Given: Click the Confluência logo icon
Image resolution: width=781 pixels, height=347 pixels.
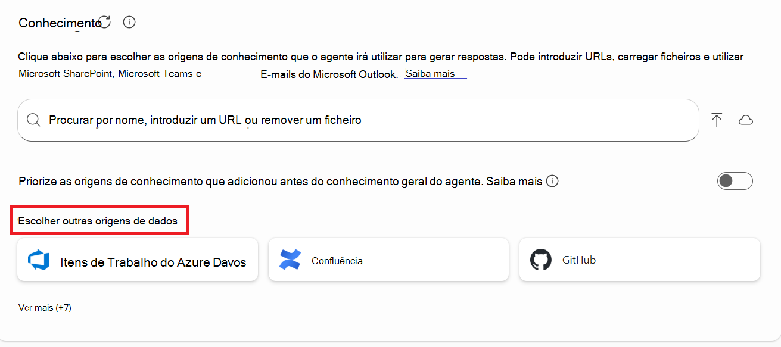Looking at the screenshot, I should [x=290, y=259].
